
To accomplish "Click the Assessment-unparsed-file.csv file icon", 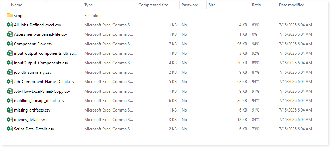I will (x=10, y=34).
